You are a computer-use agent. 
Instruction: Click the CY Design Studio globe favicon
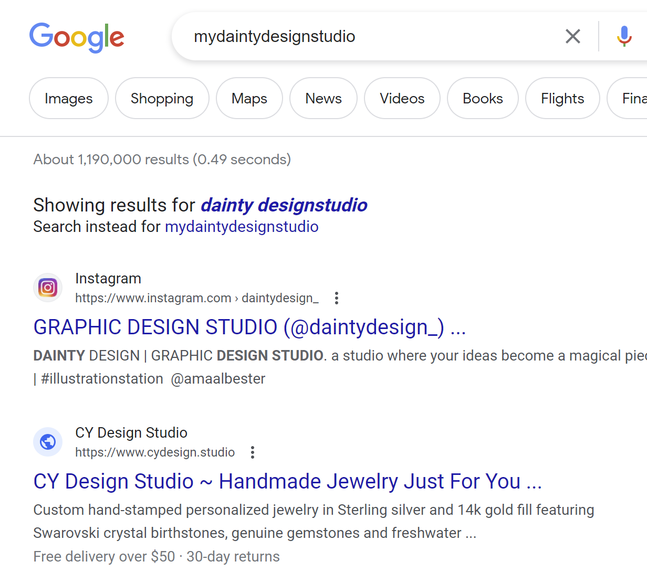click(x=48, y=442)
